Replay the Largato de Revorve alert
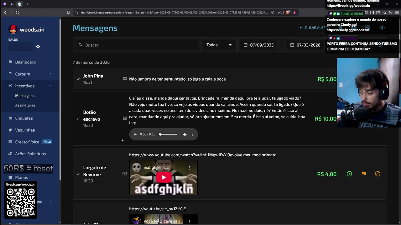 349,174
